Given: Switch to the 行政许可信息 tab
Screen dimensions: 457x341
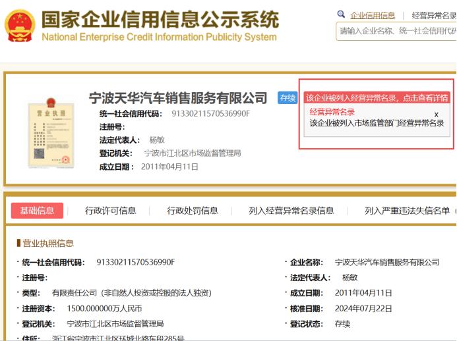Looking at the screenshot, I should click(x=111, y=211).
